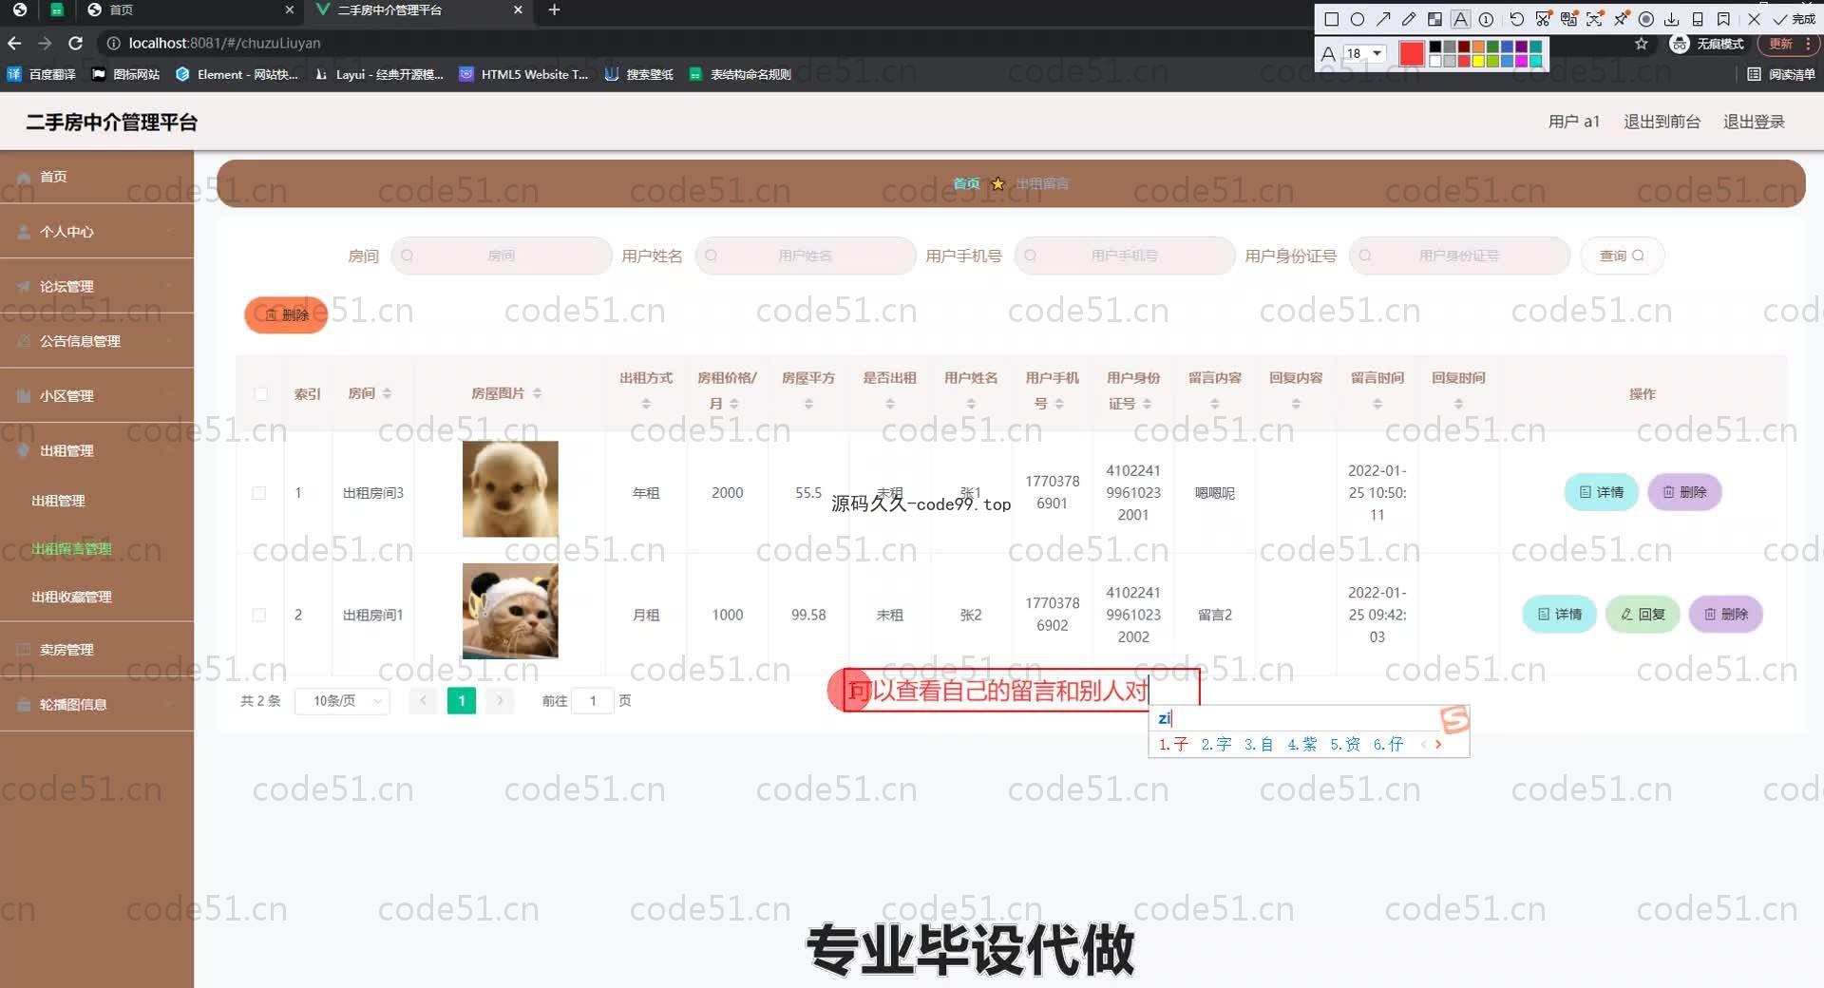Open a new browser tab
This screenshot has height=988, width=1824.
[555, 9]
